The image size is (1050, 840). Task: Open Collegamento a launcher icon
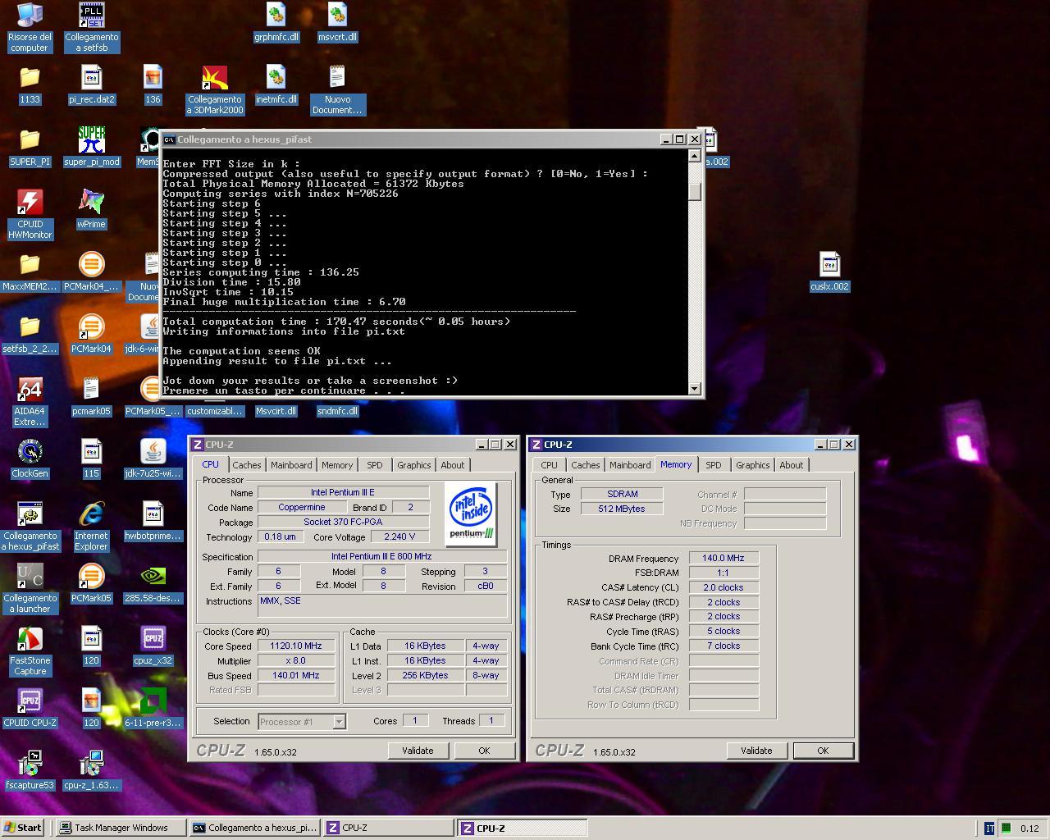pyautogui.click(x=30, y=589)
